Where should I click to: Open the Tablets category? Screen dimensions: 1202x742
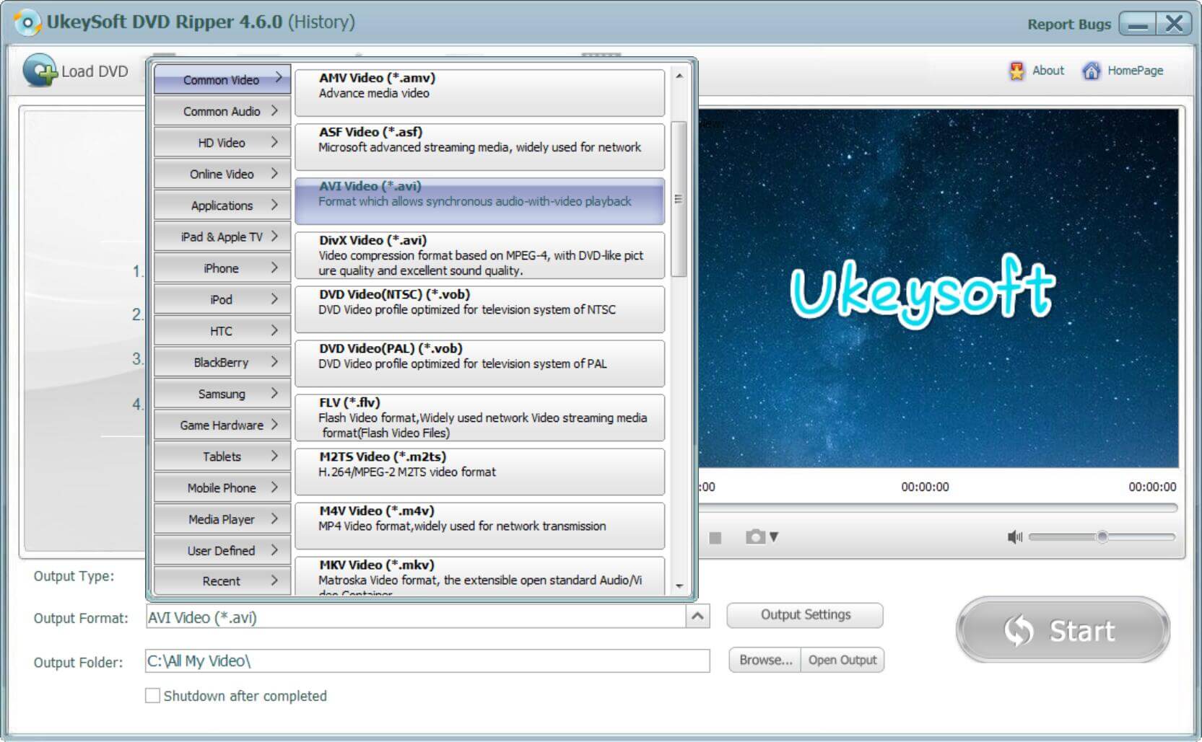pos(222,456)
